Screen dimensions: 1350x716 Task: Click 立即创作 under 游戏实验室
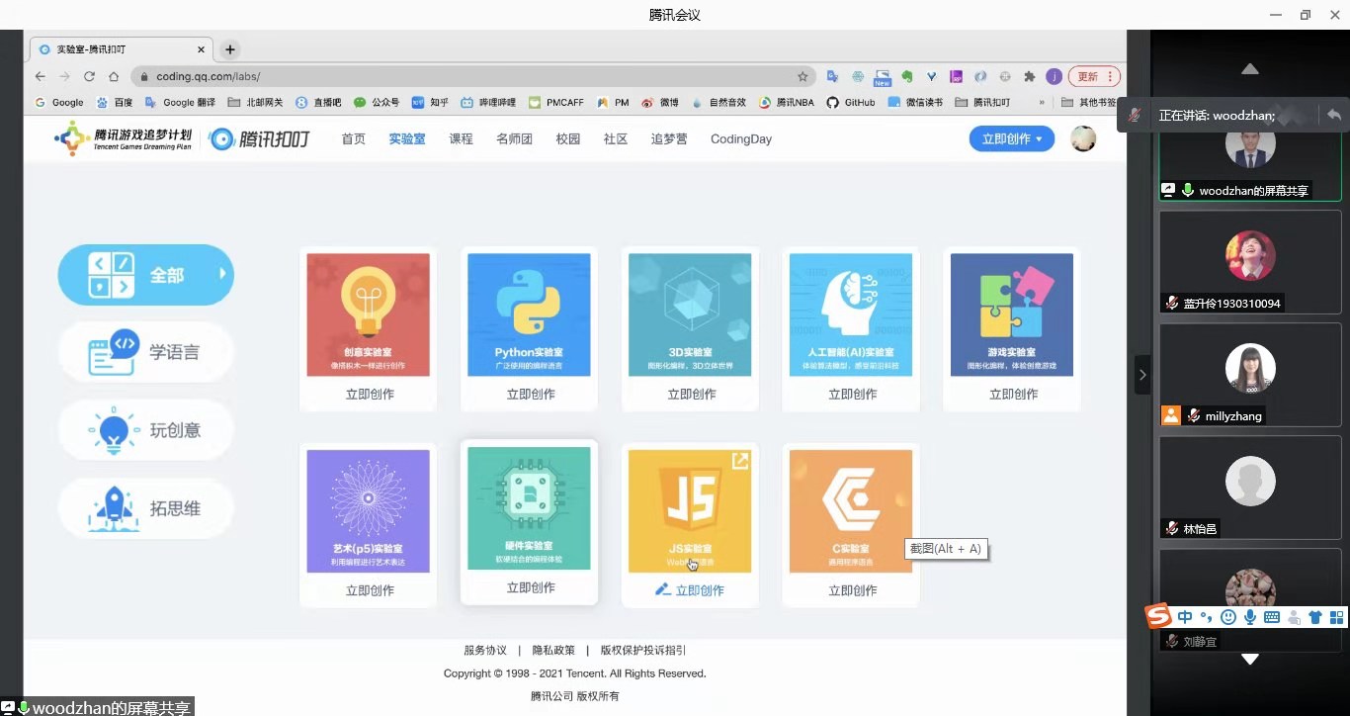click(1013, 394)
